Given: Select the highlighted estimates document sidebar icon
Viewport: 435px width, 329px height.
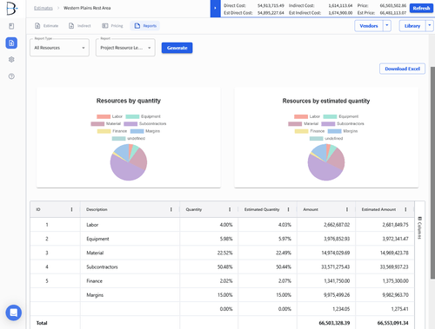Looking at the screenshot, I should (x=11, y=43).
